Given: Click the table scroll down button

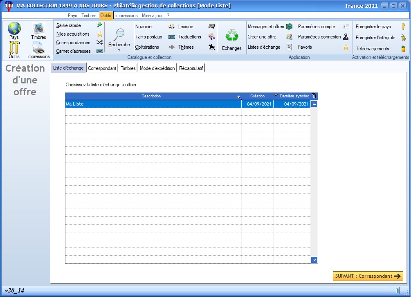Looking at the screenshot, I should [x=314, y=260].
